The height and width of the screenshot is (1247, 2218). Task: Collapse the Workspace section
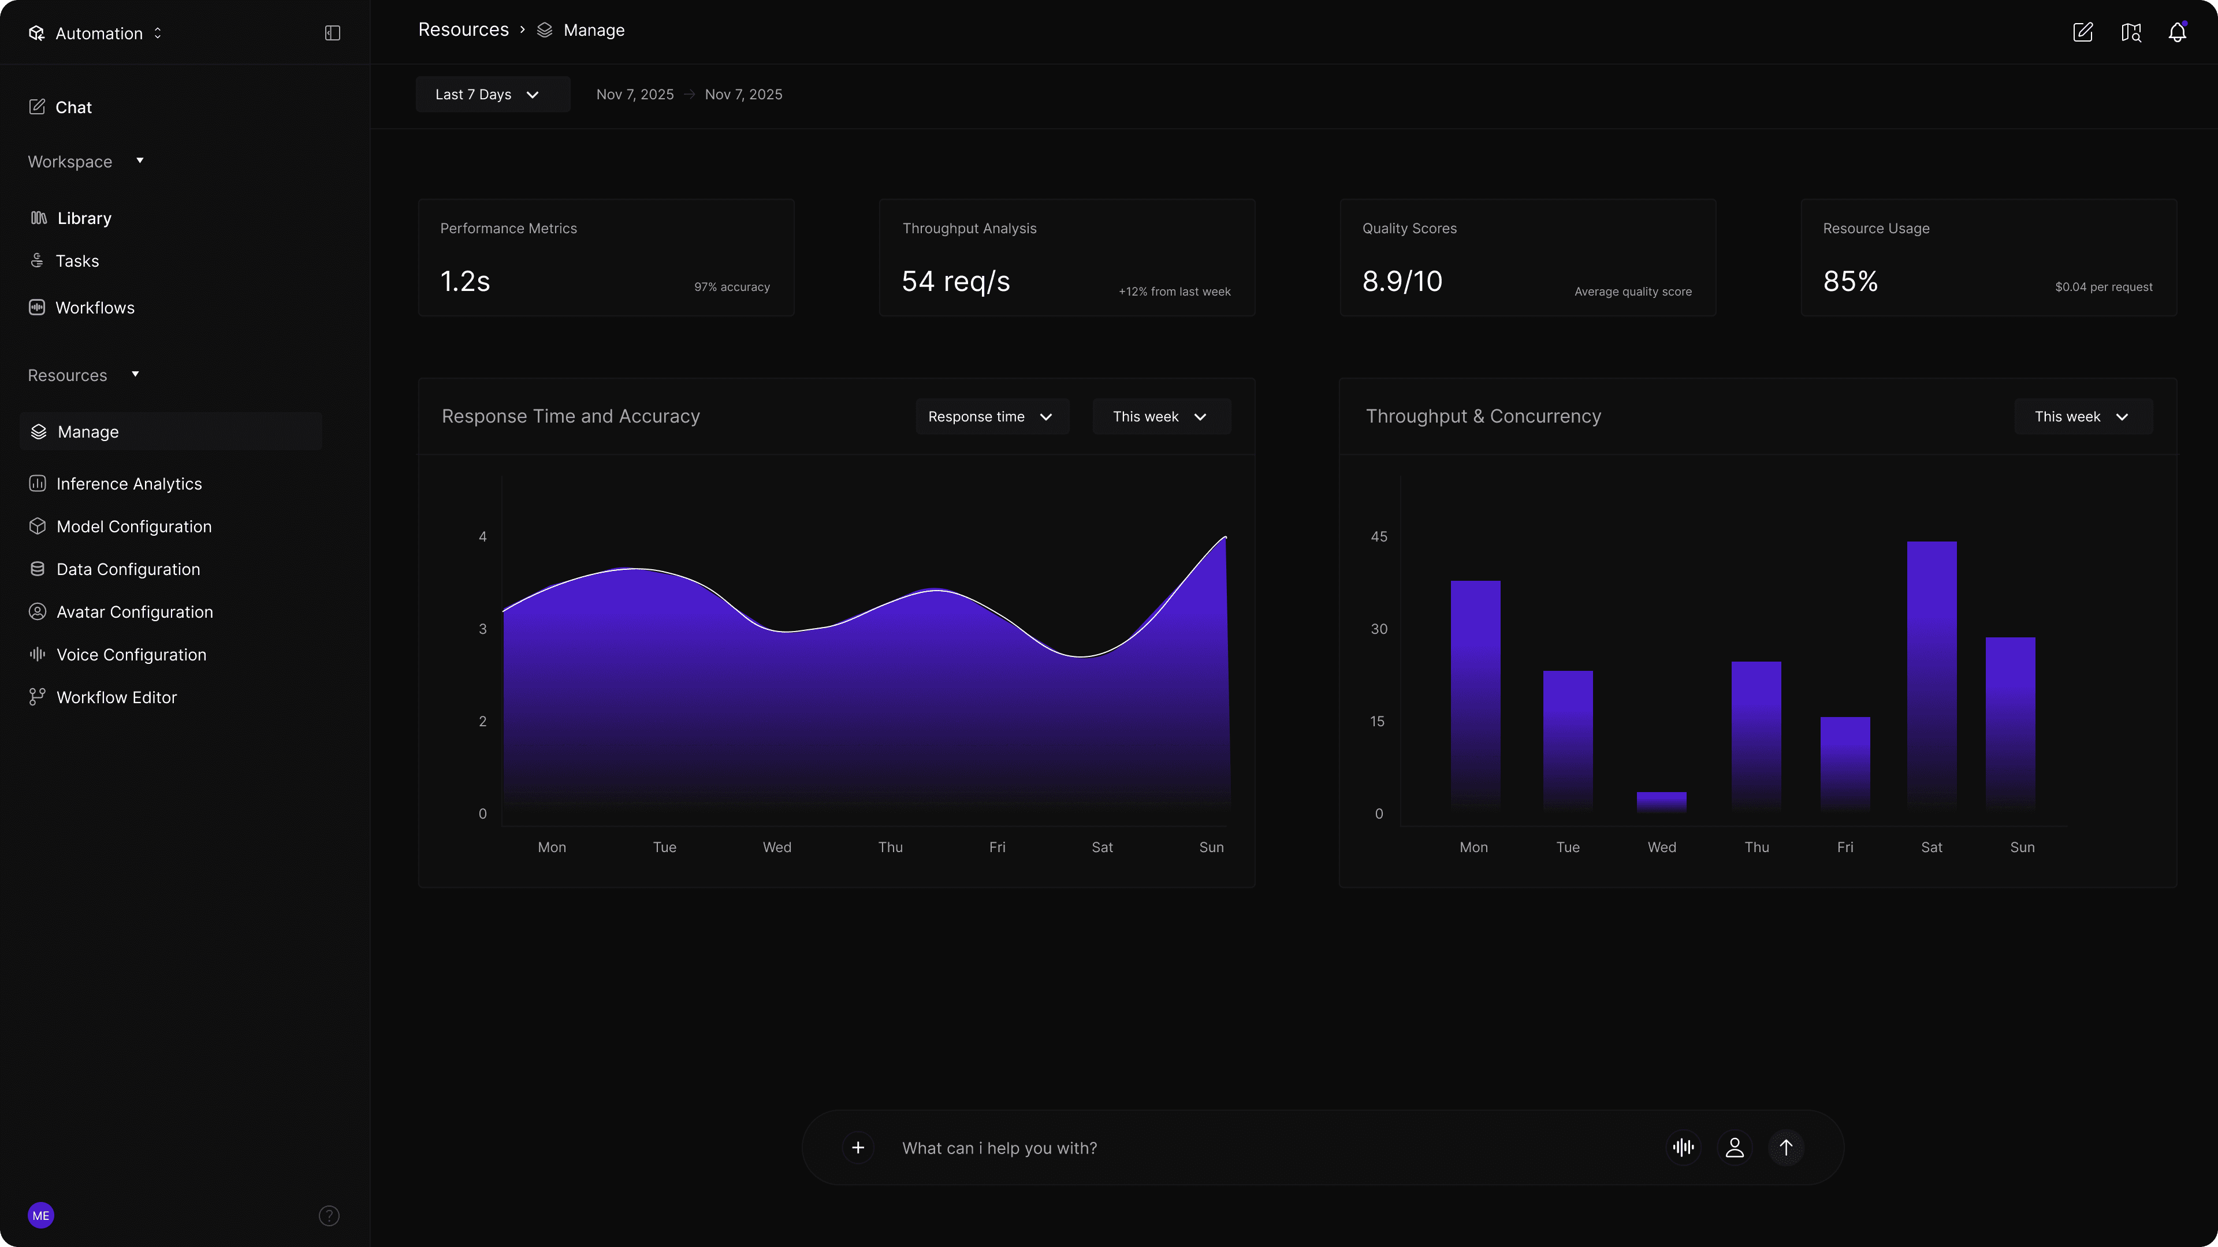pos(139,161)
